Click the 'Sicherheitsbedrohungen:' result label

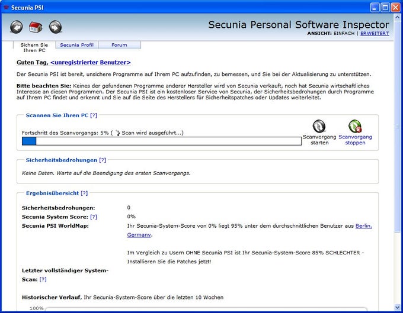(x=58, y=208)
